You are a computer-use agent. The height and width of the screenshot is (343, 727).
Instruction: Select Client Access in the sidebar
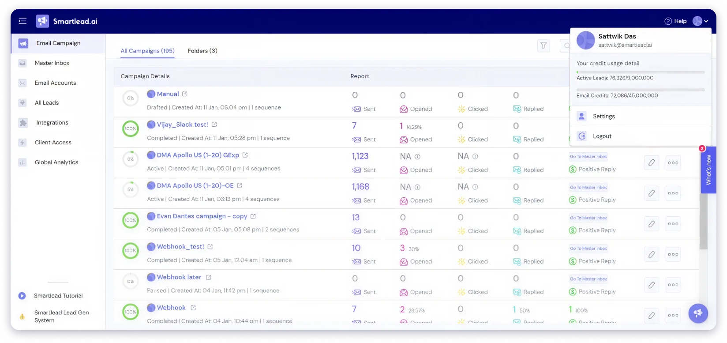pos(53,143)
